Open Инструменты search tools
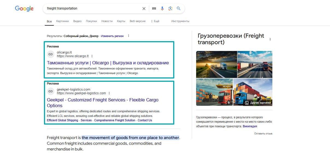The width and height of the screenshot is (330, 154). pos(180,21)
